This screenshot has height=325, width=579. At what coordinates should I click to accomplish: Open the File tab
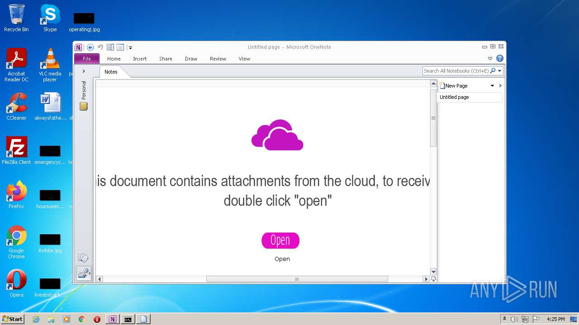pos(87,59)
